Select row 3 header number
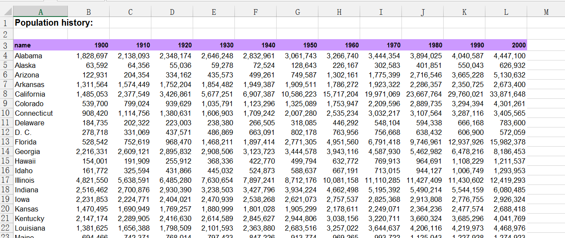565x238 pixels. pyautogui.click(x=6, y=45)
